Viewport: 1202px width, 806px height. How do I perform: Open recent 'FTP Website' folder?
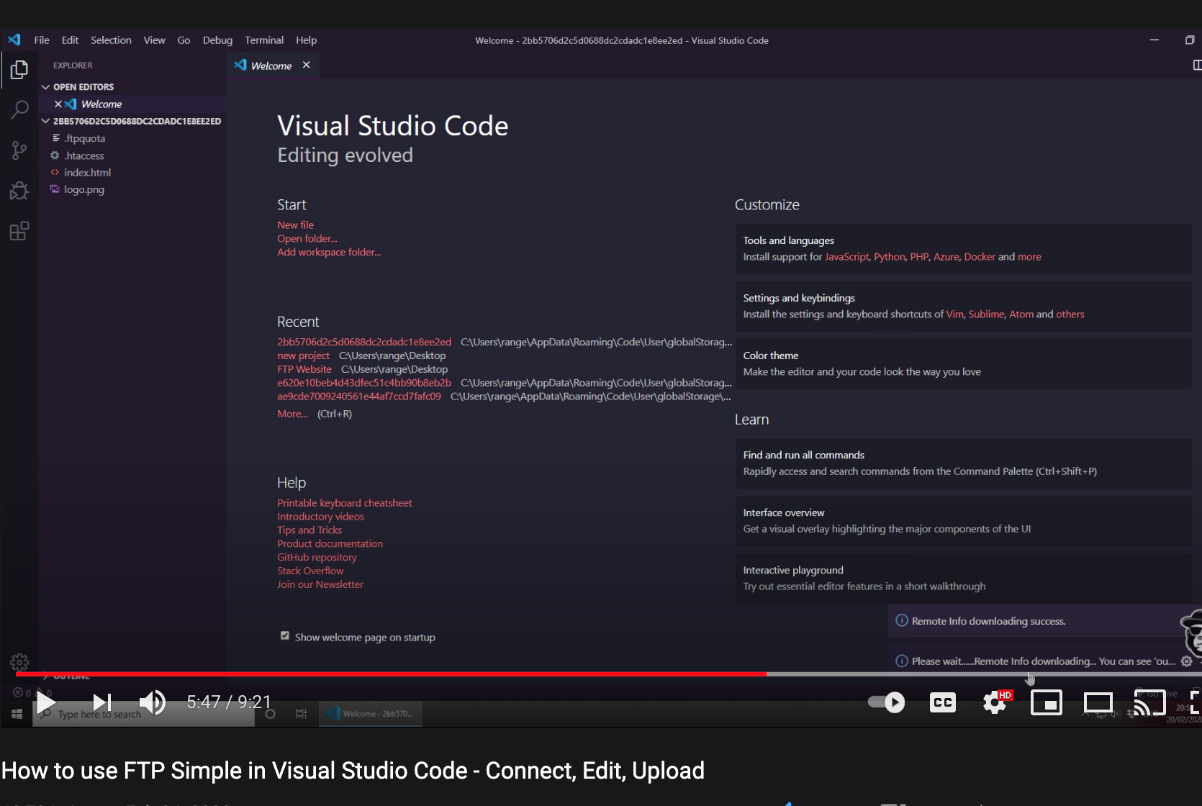[x=304, y=369]
